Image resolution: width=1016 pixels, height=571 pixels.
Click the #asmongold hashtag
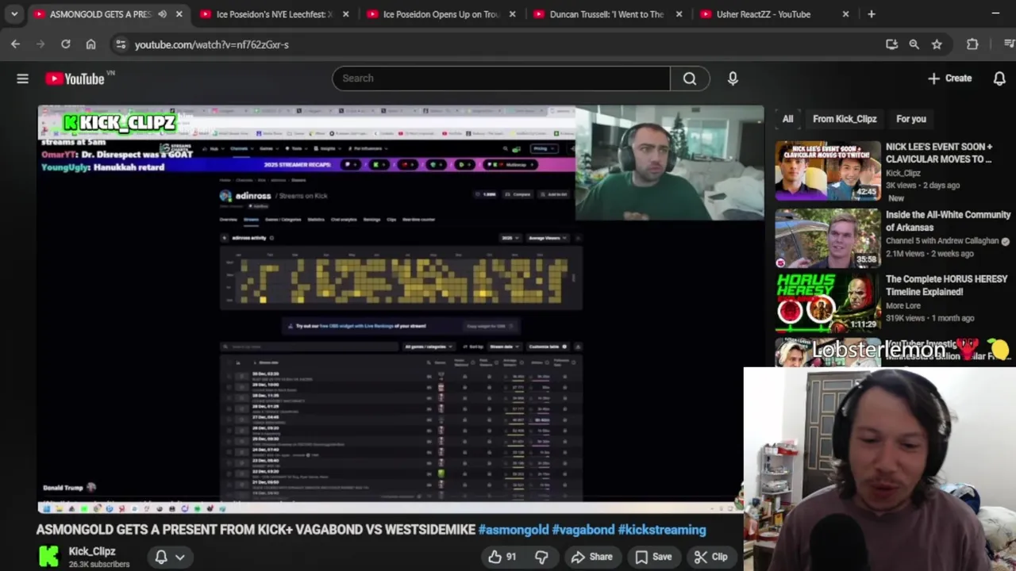514,530
